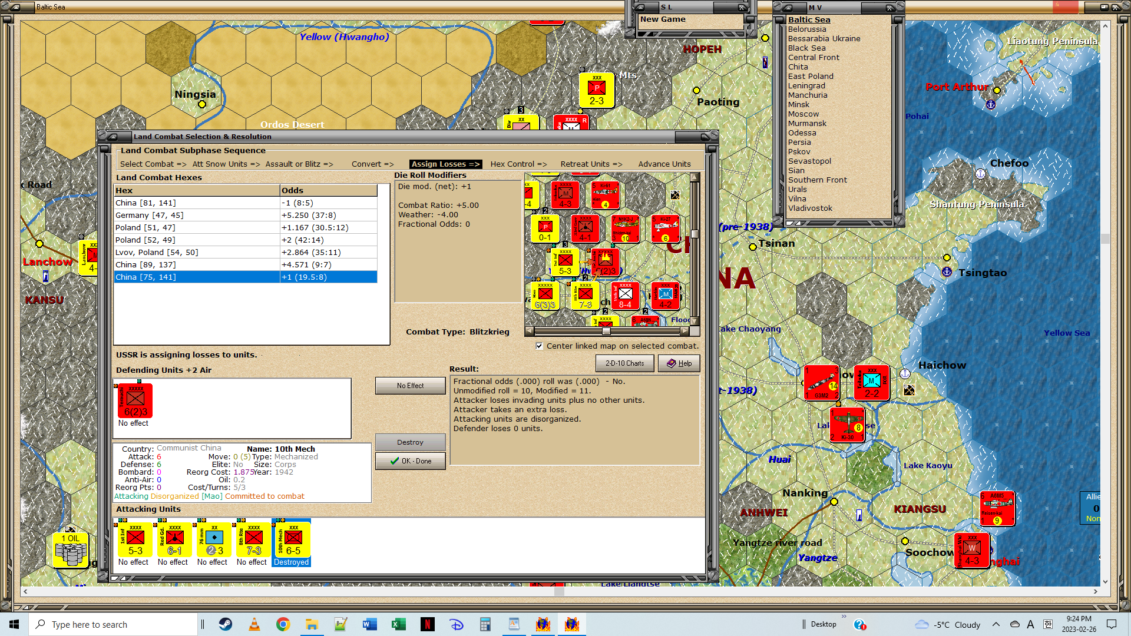1131x636 pixels.
Task: Click the Port Arthur anchor port icon
Action: (991, 104)
